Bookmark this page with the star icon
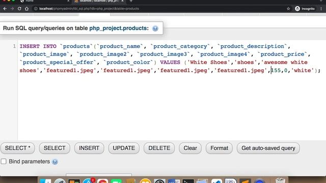Image resolution: width=326 pixels, height=183 pixels. [x=288, y=9]
